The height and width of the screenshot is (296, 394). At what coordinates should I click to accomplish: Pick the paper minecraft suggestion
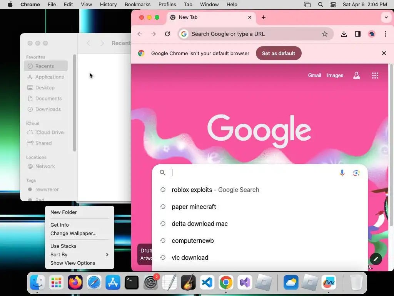pos(260,207)
